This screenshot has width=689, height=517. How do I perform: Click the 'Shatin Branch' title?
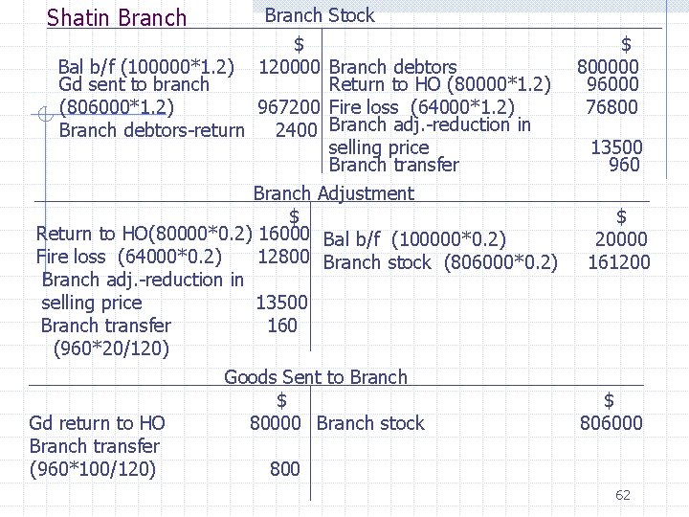(117, 18)
